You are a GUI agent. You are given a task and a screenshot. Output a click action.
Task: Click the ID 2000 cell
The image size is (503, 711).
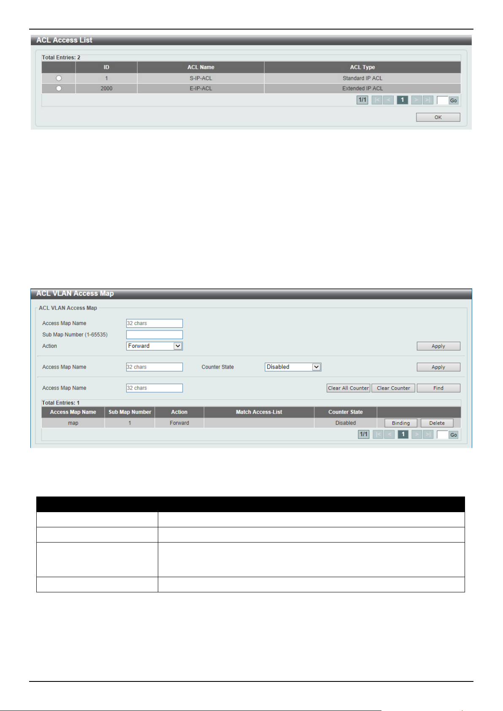106,88
